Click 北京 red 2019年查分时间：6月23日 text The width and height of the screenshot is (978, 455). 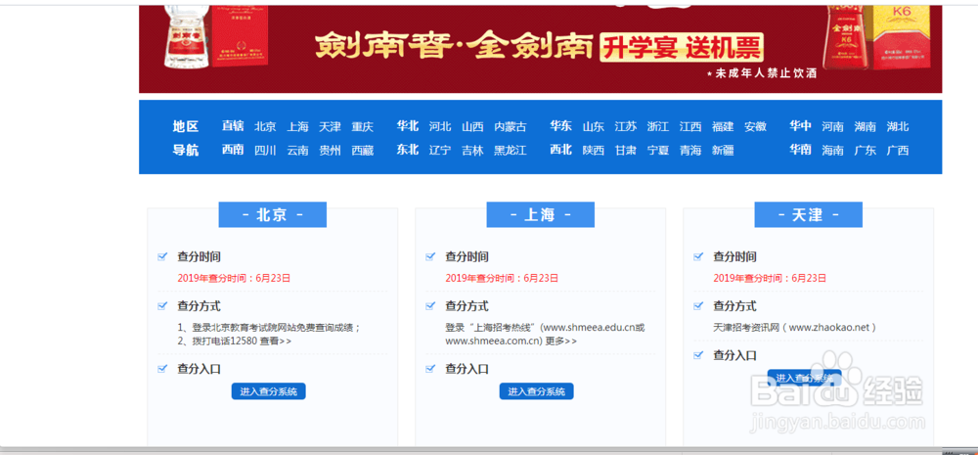pos(234,278)
